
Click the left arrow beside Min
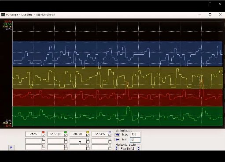[118, 139]
